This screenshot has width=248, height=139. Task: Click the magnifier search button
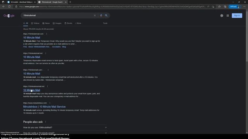(x=106, y=15)
